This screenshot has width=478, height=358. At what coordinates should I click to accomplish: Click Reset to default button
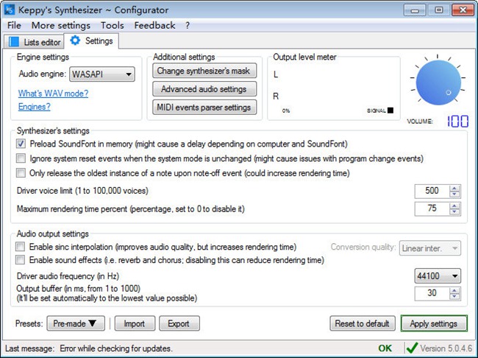pos(363,323)
